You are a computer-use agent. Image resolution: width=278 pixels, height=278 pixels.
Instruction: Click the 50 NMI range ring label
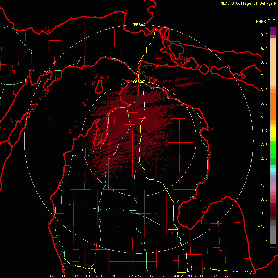tap(139, 82)
